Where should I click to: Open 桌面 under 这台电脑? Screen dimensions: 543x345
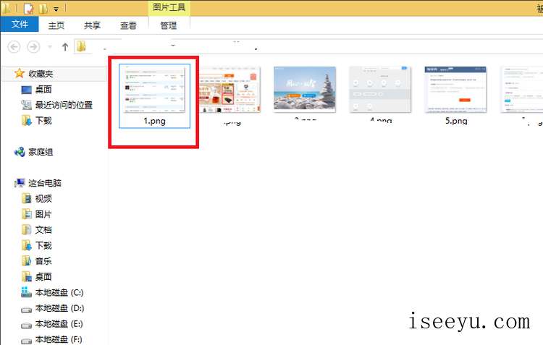43,277
